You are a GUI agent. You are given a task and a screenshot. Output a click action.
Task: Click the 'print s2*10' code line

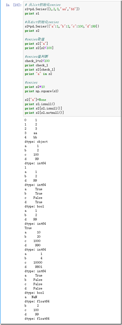click(x=35, y=87)
